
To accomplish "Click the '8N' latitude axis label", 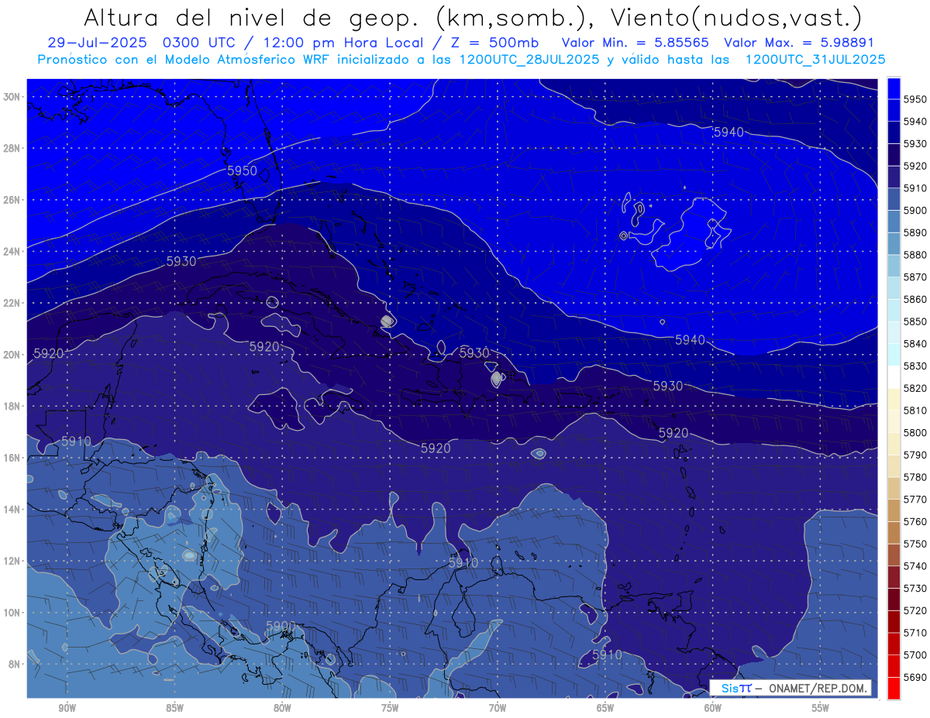I will (x=15, y=664).
